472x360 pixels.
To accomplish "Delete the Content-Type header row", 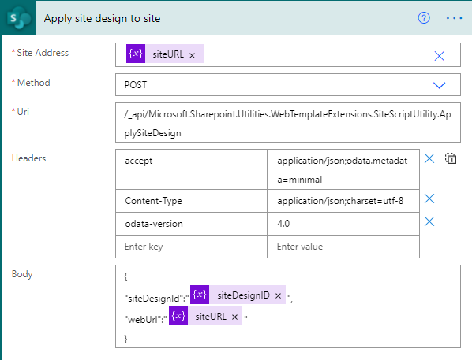I will [x=429, y=199].
